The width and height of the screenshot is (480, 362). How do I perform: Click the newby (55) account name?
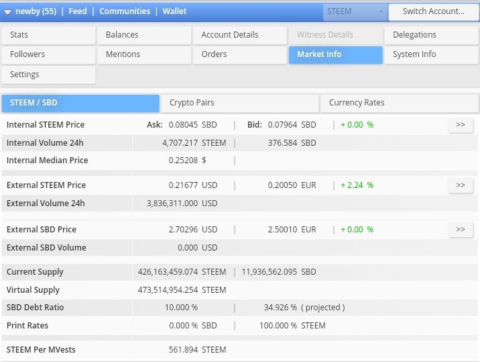pyautogui.click(x=36, y=11)
